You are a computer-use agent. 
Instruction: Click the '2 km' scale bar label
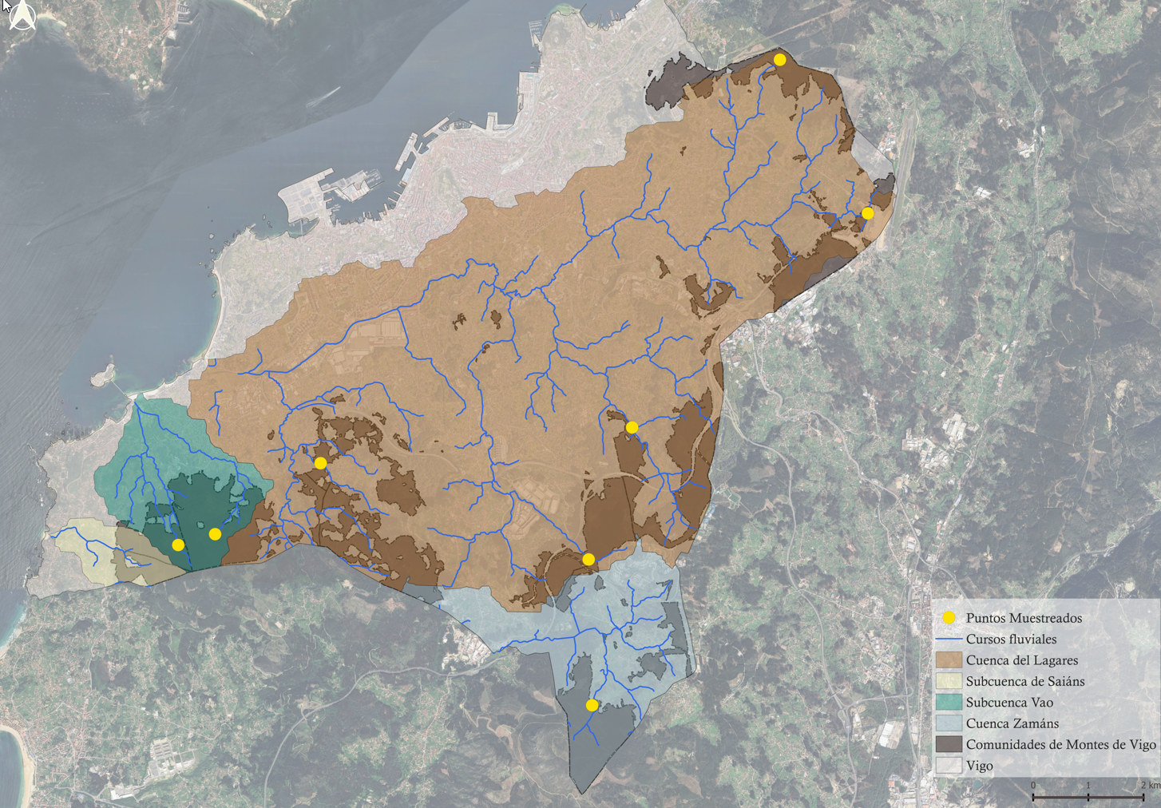tap(1150, 786)
